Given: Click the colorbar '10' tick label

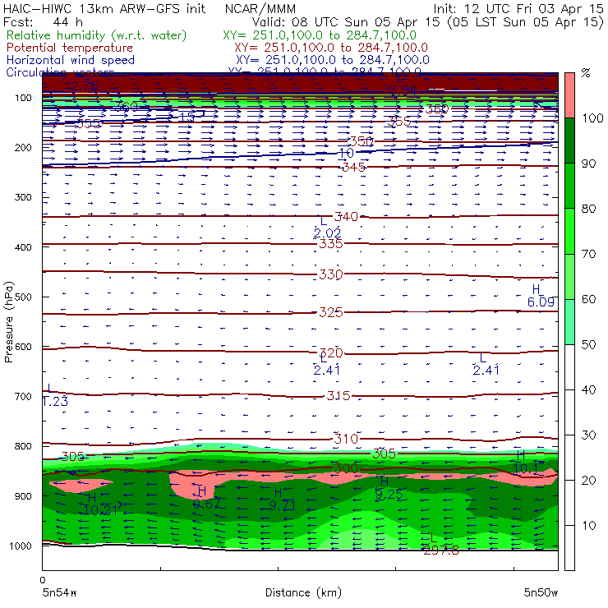Looking at the screenshot, I should (588, 525).
